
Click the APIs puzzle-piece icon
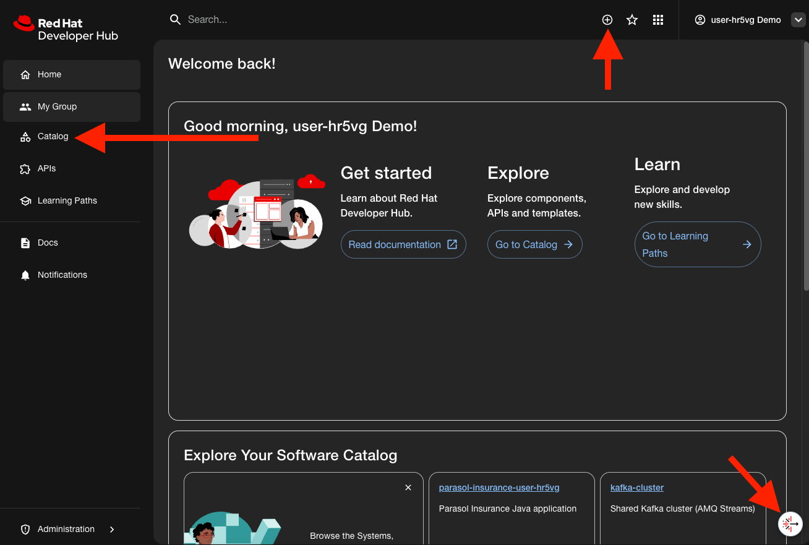pyautogui.click(x=25, y=169)
